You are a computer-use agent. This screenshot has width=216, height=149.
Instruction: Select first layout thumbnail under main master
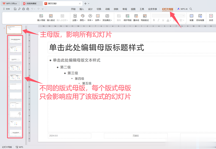tap(16, 40)
